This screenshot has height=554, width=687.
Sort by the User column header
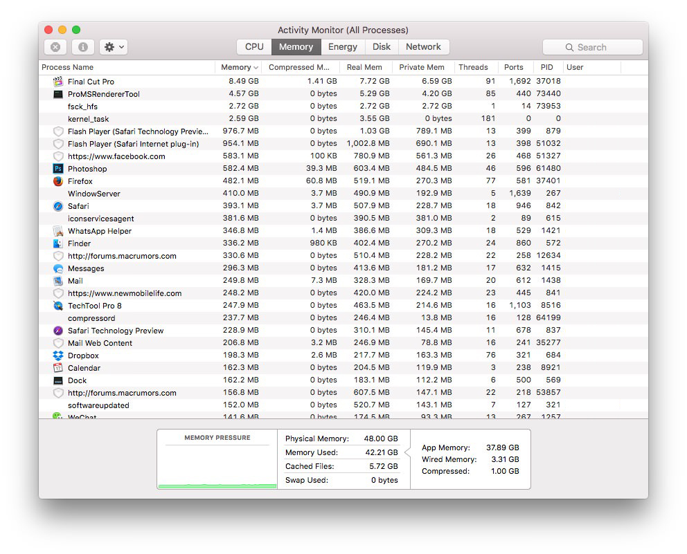coord(591,67)
